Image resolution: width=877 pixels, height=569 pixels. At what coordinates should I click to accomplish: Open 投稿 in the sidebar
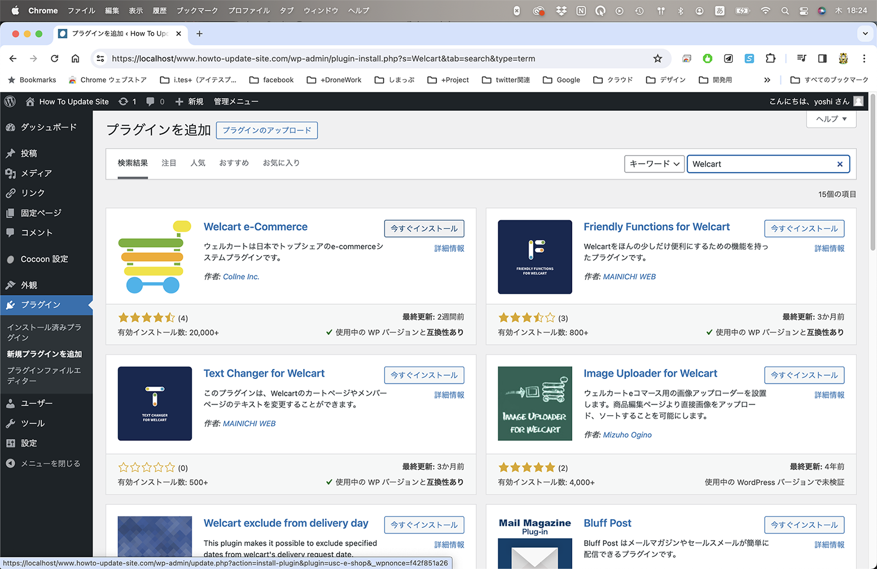click(x=47, y=153)
